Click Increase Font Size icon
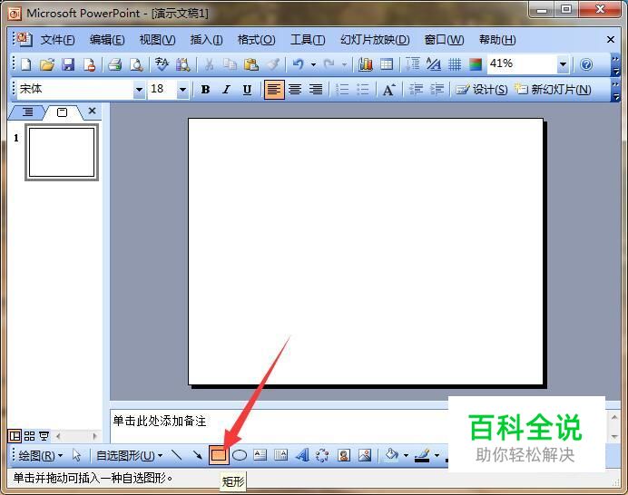Screen dimensions: 628x495 coord(388,90)
